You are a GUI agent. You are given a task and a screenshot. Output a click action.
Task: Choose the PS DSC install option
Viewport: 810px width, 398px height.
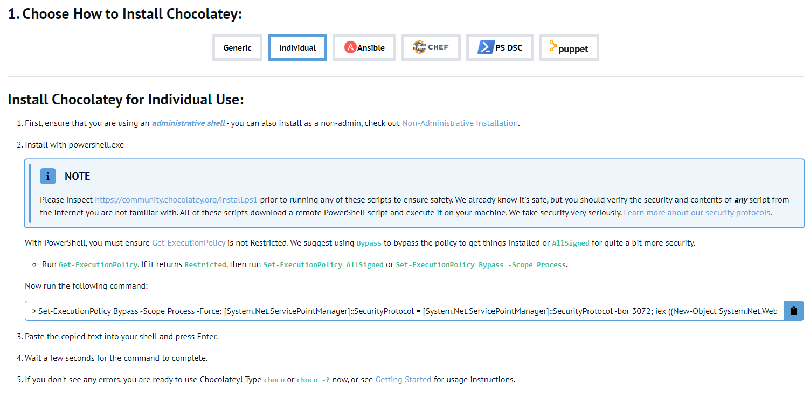tap(500, 47)
